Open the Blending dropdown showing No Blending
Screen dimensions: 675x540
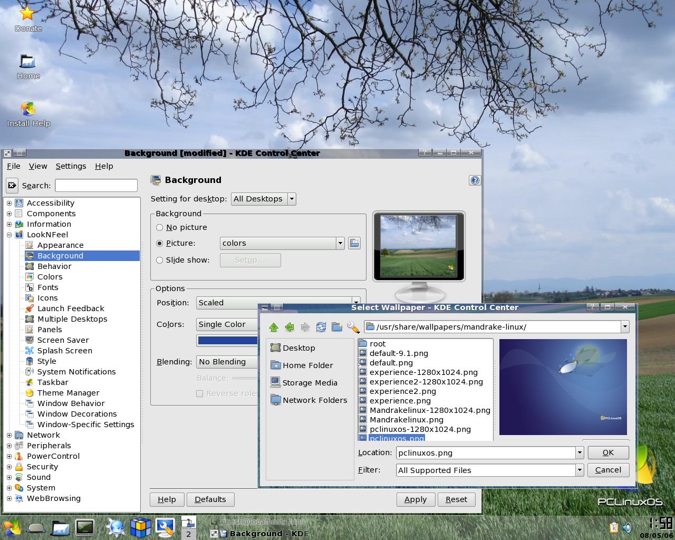[x=227, y=362]
